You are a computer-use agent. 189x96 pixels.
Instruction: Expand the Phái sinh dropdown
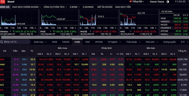[x=152, y=42]
